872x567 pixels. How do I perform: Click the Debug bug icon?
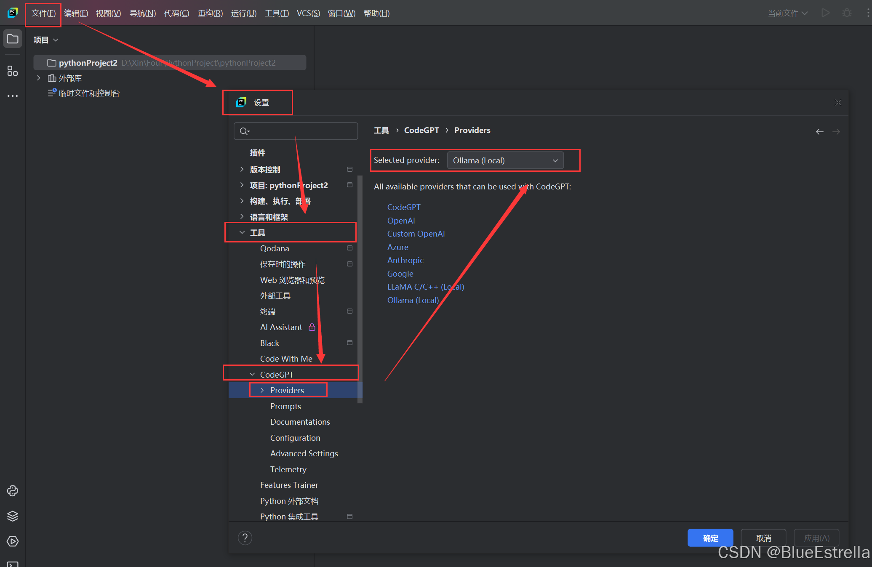tap(847, 13)
